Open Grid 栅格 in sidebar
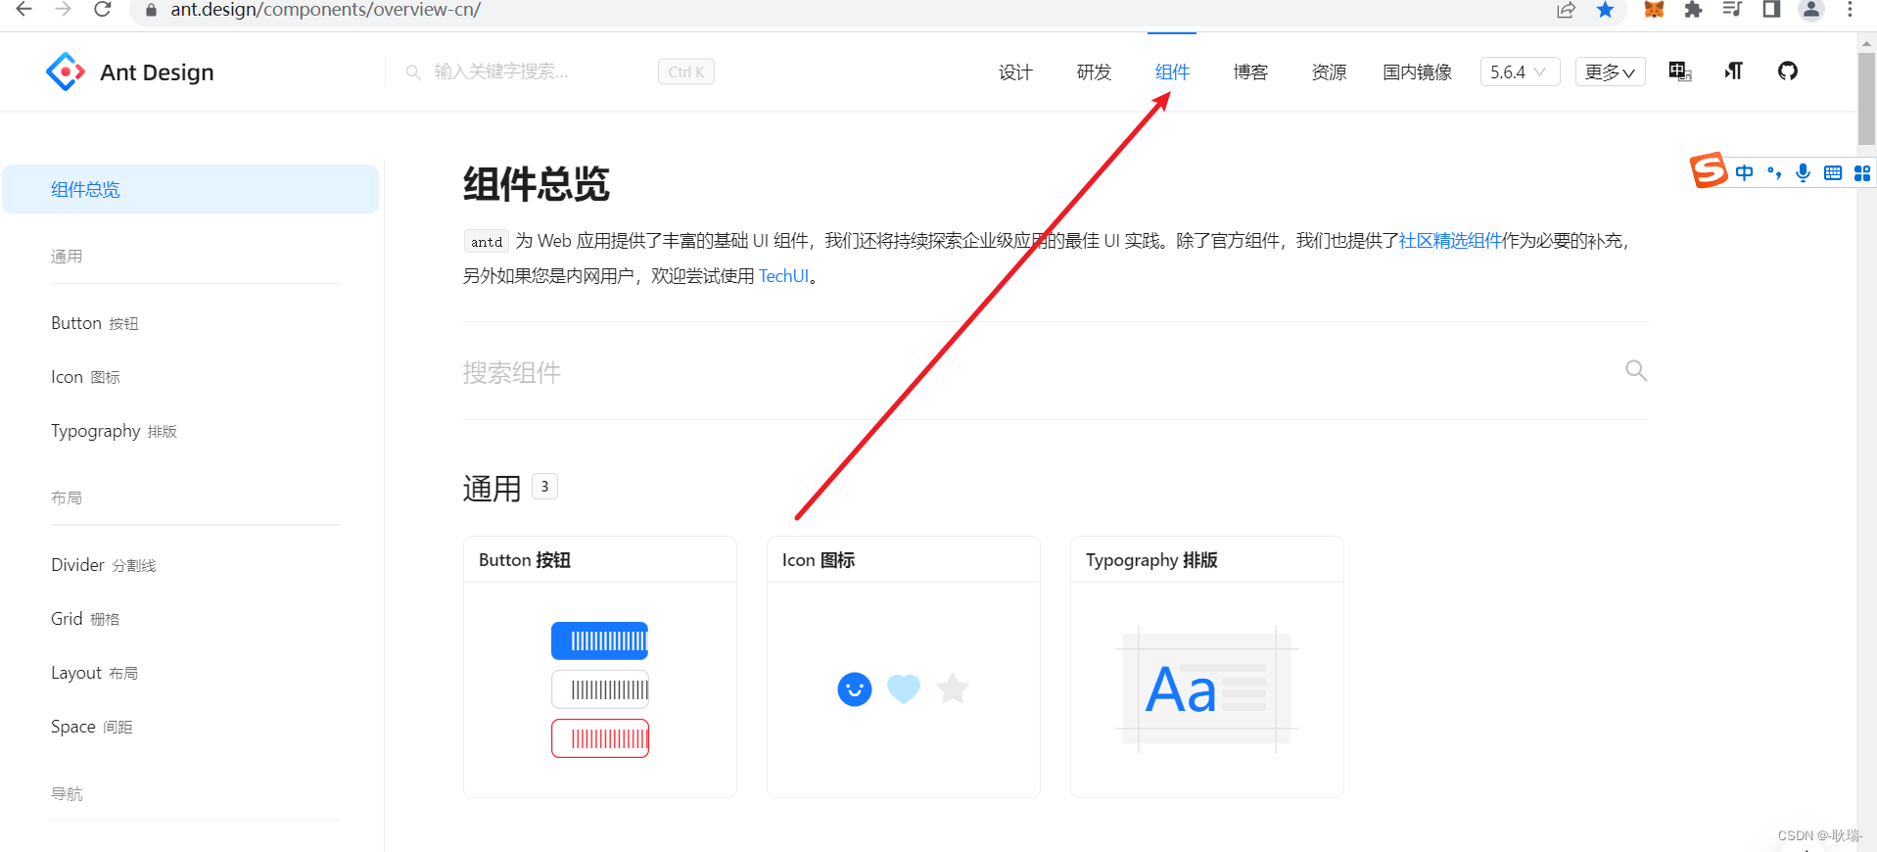Screen dimensions: 1877x852 [x=85, y=619]
